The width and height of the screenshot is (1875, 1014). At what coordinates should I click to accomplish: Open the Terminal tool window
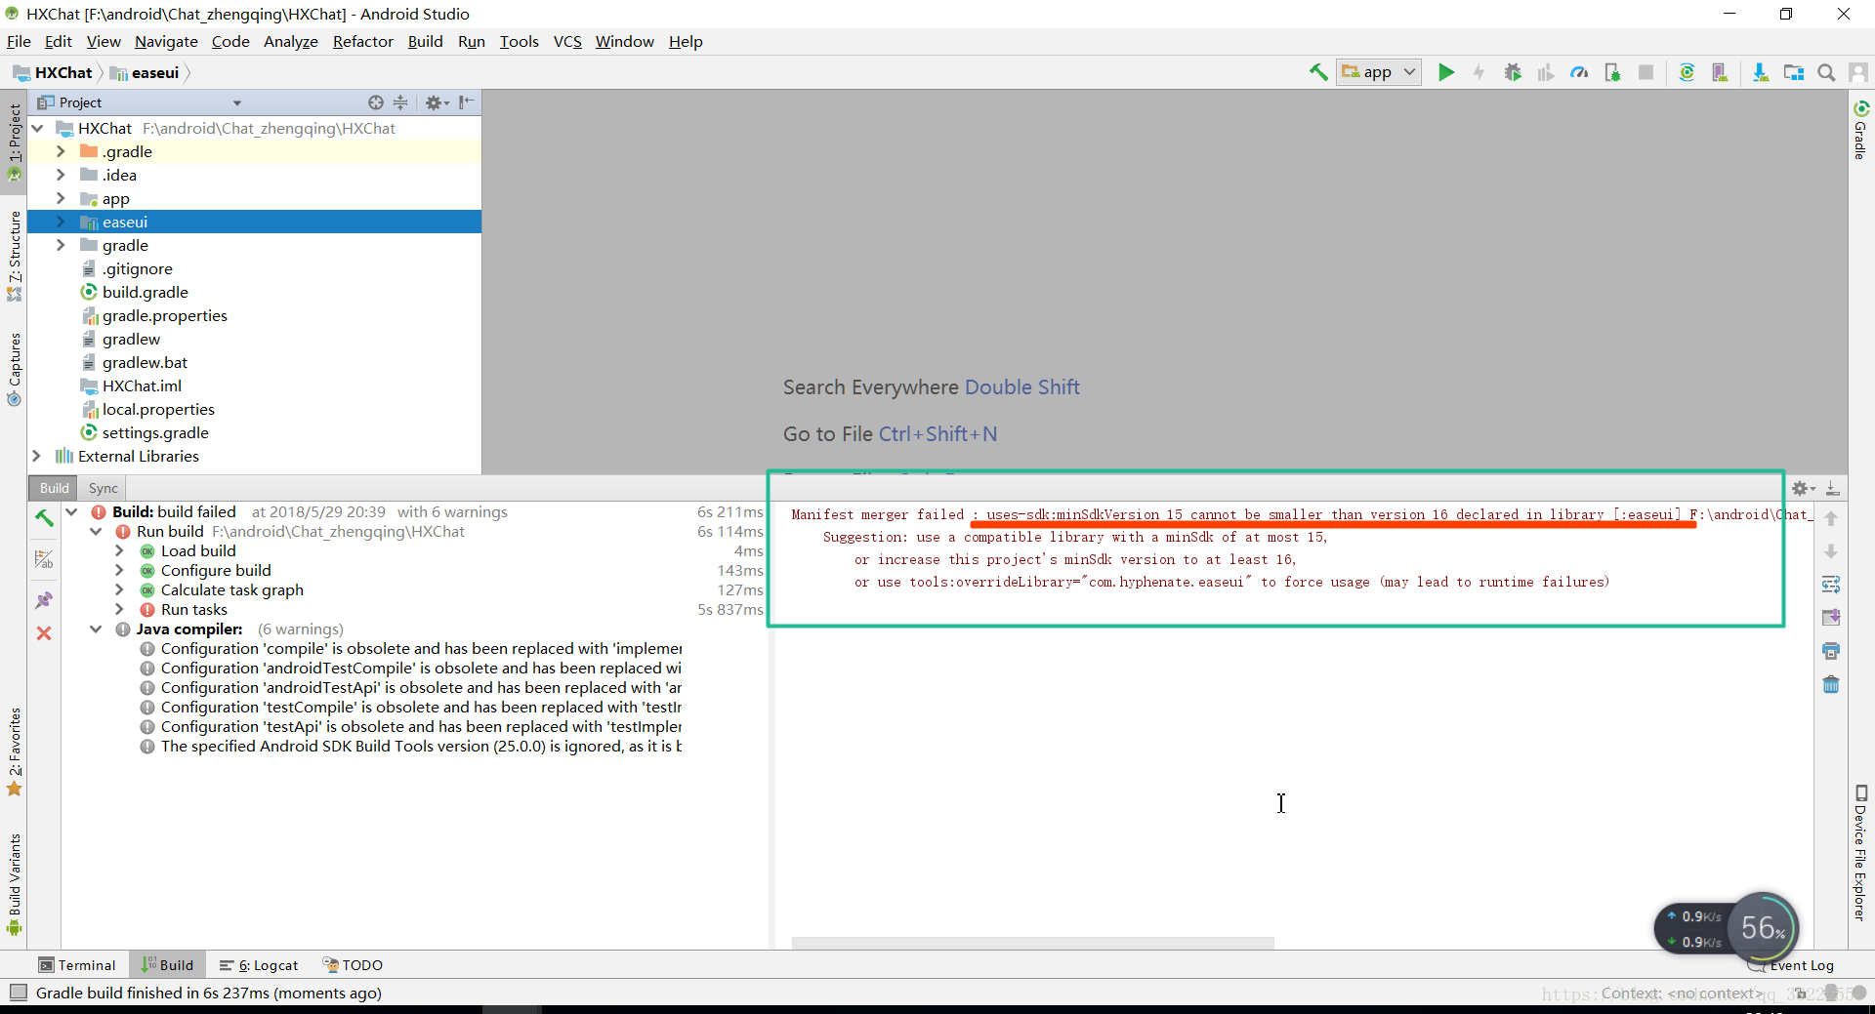tap(77, 965)
